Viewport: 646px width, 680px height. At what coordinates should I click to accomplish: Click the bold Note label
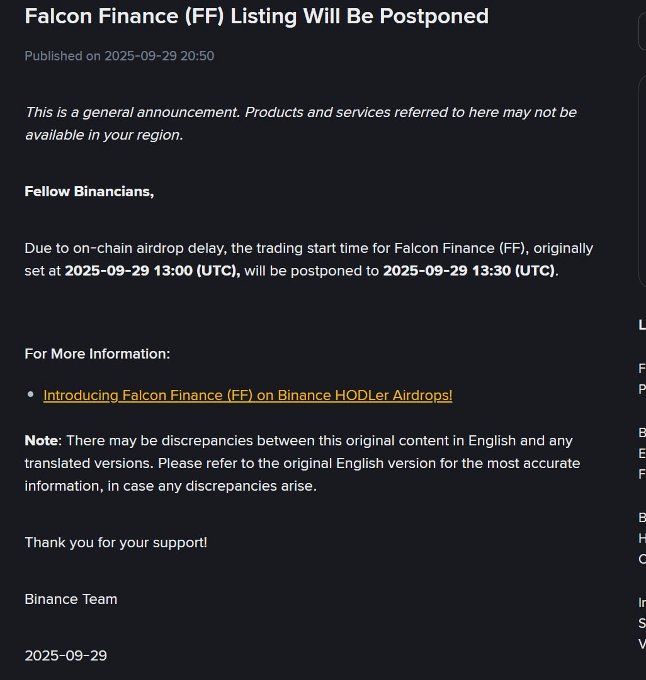(42, 440)
